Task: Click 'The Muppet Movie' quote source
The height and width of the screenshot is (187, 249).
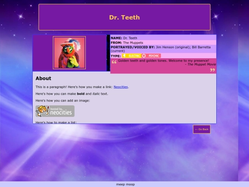Action: (x=202, y=64)
